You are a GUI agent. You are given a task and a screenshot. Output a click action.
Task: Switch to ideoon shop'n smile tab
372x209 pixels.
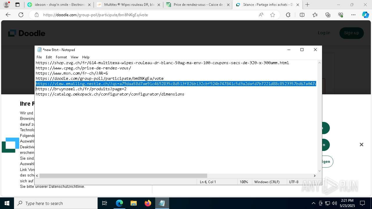click(x=60, y=5)
